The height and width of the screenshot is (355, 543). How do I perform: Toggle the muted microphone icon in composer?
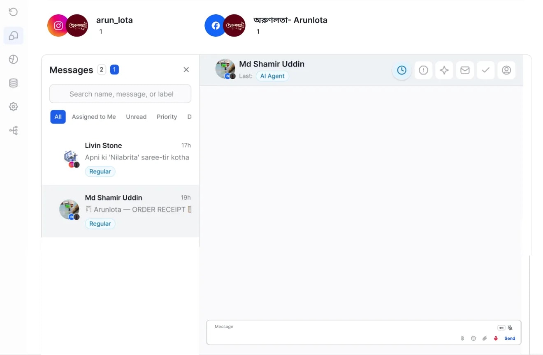coord(510,328)
